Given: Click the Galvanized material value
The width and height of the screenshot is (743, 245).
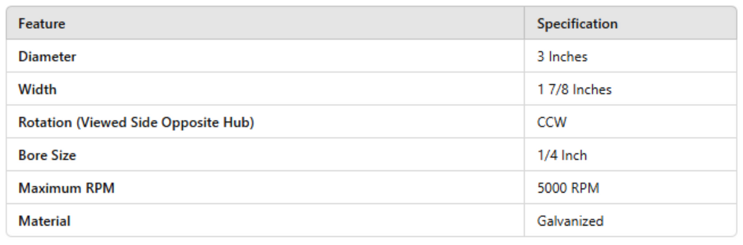Looking at the screenshot, I should 570,221.
